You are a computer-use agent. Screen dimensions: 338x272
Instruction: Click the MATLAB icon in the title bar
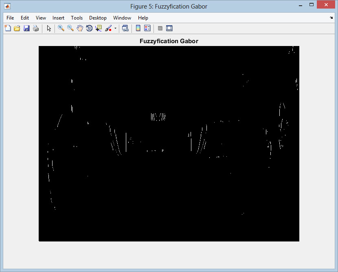click(7, 6)
